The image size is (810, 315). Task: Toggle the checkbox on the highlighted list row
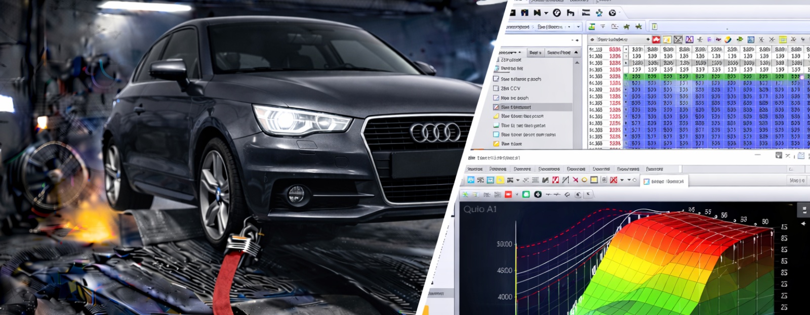click(x=496, y=107)
